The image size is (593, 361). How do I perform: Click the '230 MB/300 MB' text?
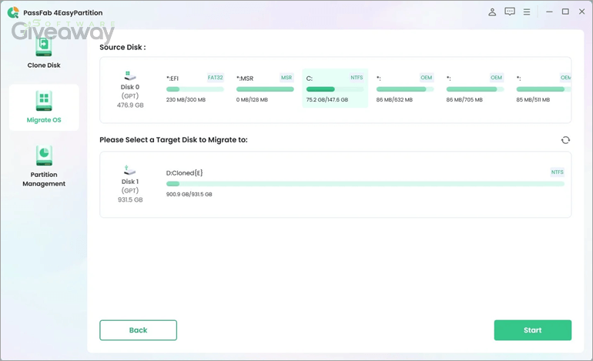(x=186, y=100)
